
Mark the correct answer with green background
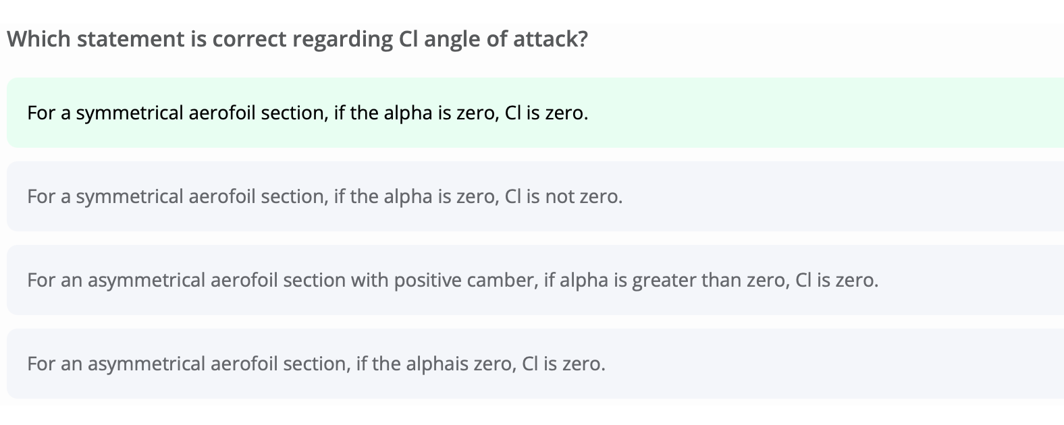pos(535,113)
